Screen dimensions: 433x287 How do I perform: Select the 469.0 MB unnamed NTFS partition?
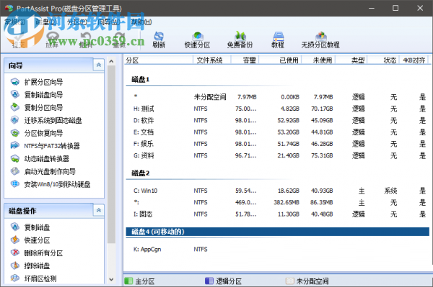click(x=278, y=203)
